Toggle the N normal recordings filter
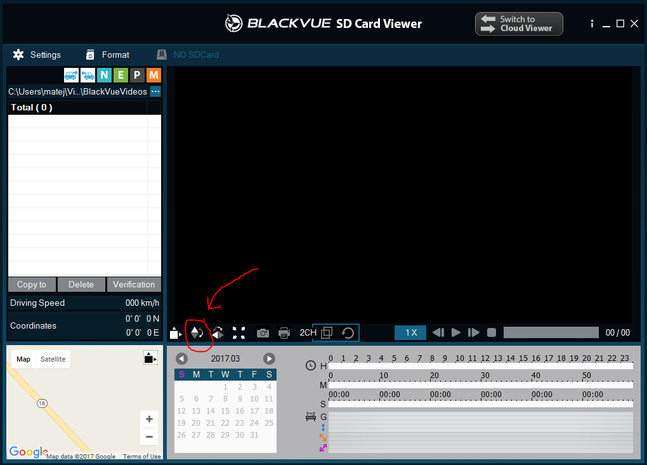This screenshot has width=647, height=465. pos(104,75)
